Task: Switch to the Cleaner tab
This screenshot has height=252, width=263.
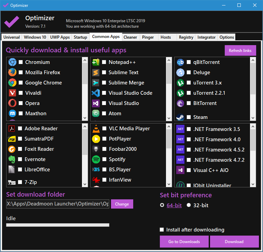Action: pos(130,37)
